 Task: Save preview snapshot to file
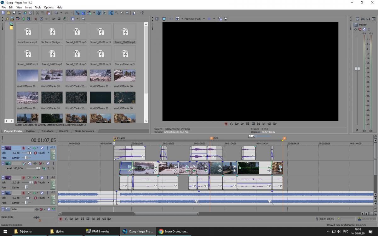tap(225, 19)
